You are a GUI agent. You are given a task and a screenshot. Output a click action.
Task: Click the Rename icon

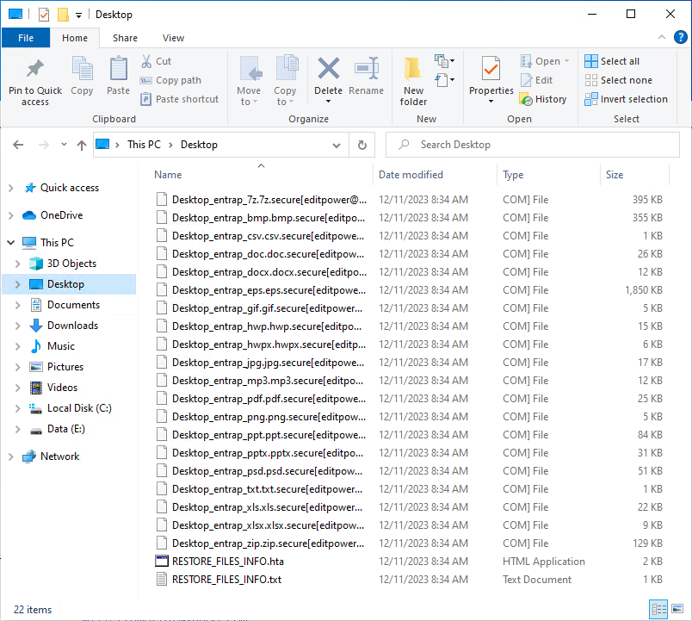[367, 69]
